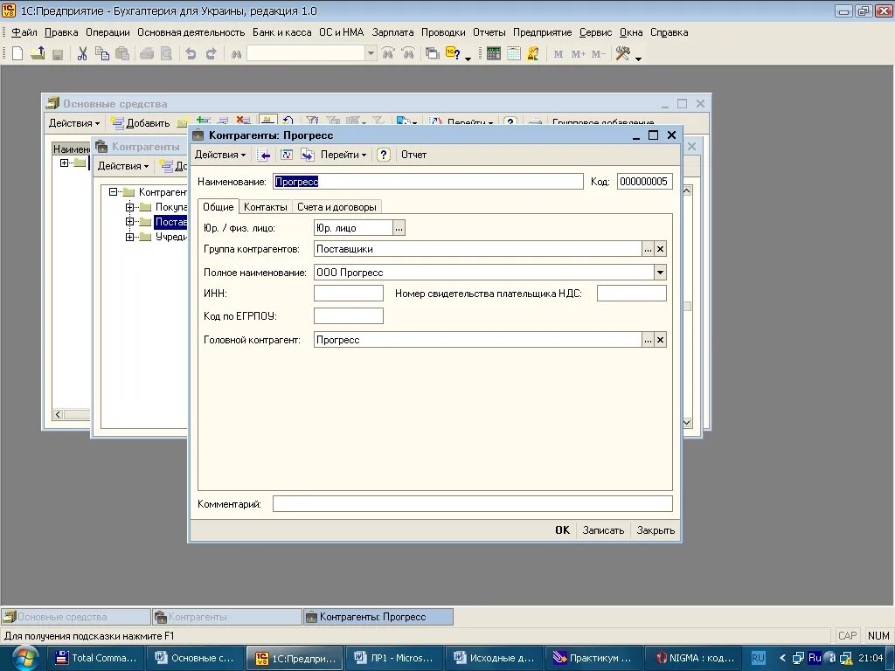Click the OK button
Image resolution: width=895 pixels, height=671 pixels.
(x=562, y=530)
